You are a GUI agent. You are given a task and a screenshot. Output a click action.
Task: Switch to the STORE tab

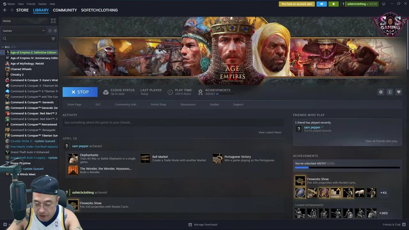[x=22, y=10]
